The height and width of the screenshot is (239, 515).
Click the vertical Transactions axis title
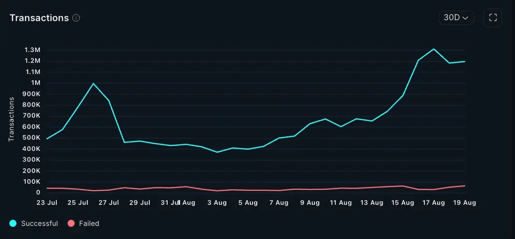pyautogui.click(x=11, y=119)
